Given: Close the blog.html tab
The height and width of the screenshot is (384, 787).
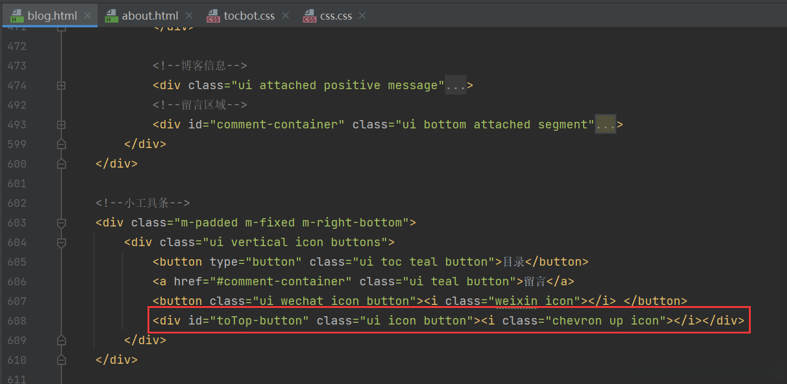Looking at the screenshot, I should [87, 16].
